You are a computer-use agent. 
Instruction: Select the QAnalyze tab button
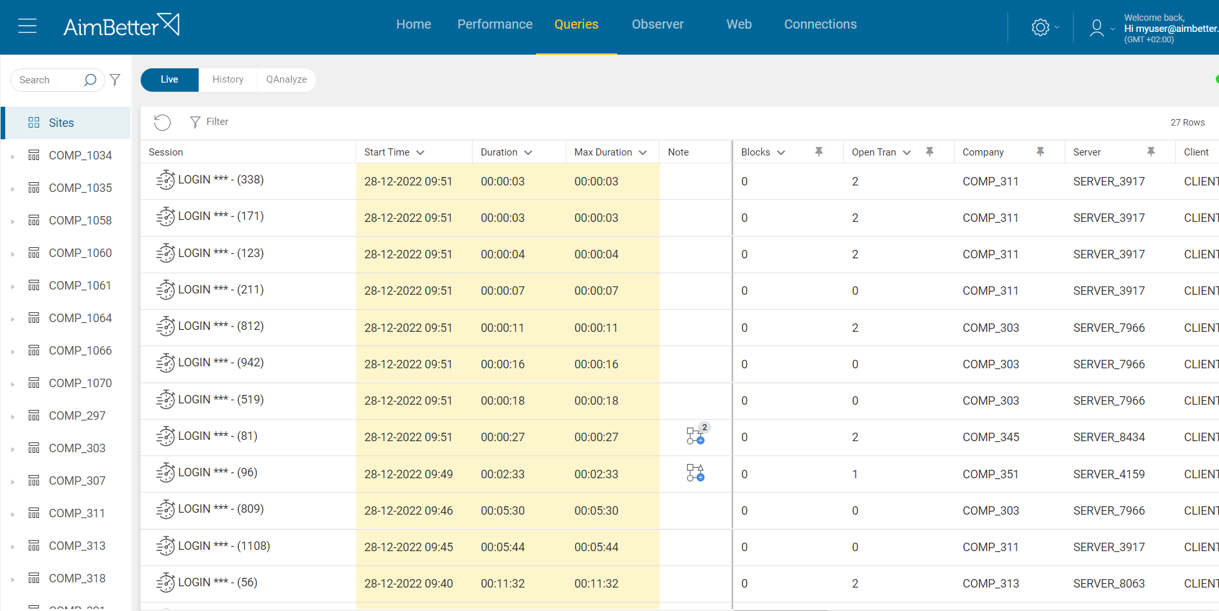pos(287,79)
